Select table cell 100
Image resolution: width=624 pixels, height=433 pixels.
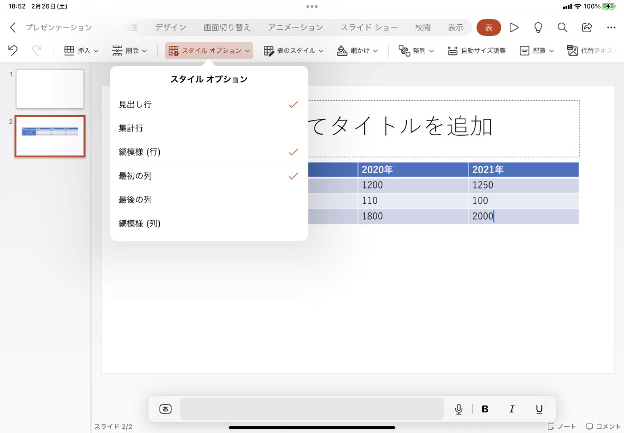click(x=524, y=201)
